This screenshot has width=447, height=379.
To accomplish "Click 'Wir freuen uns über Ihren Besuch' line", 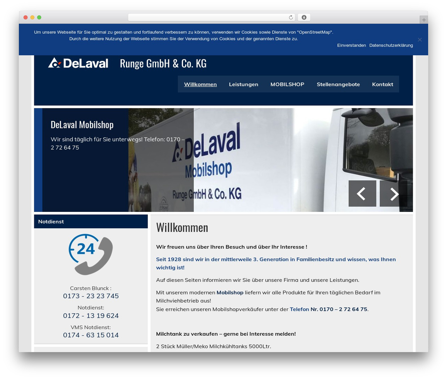I will coord(232,247).
